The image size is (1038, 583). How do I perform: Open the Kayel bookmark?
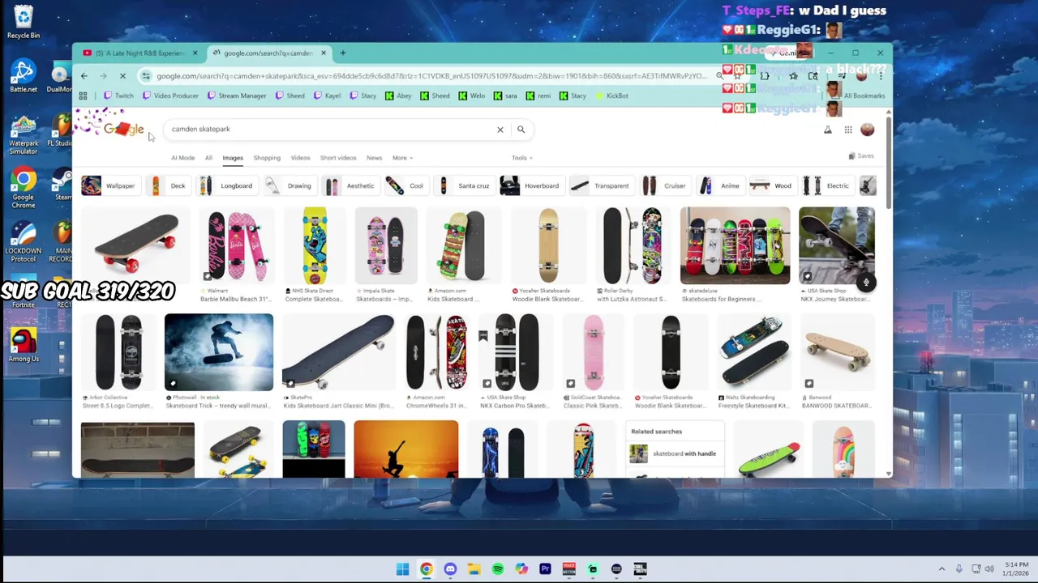pyautogui.click(x=327, y=96)
